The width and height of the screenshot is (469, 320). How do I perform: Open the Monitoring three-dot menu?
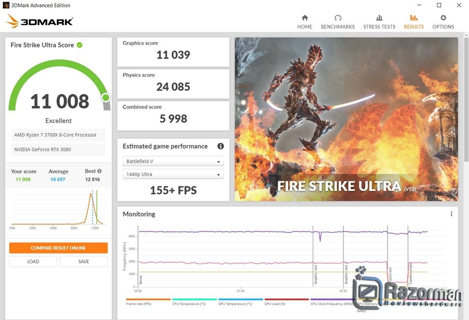tap(451, 214)
